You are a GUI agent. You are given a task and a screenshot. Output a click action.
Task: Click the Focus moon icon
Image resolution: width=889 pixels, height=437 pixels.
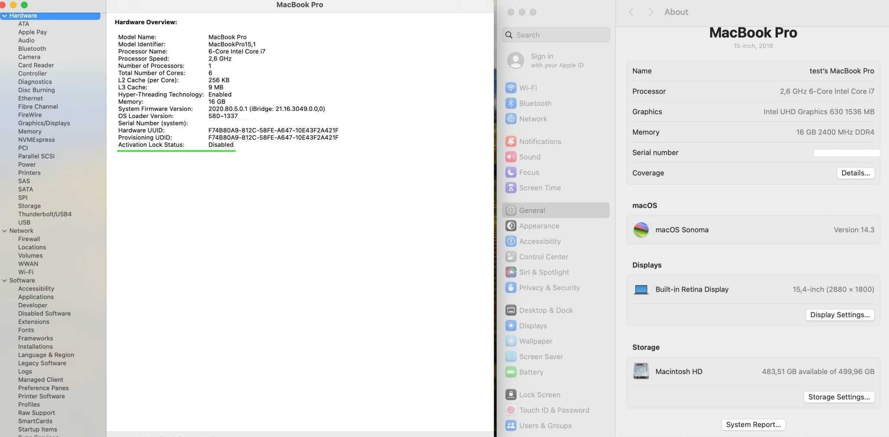[x=511, y=172]
